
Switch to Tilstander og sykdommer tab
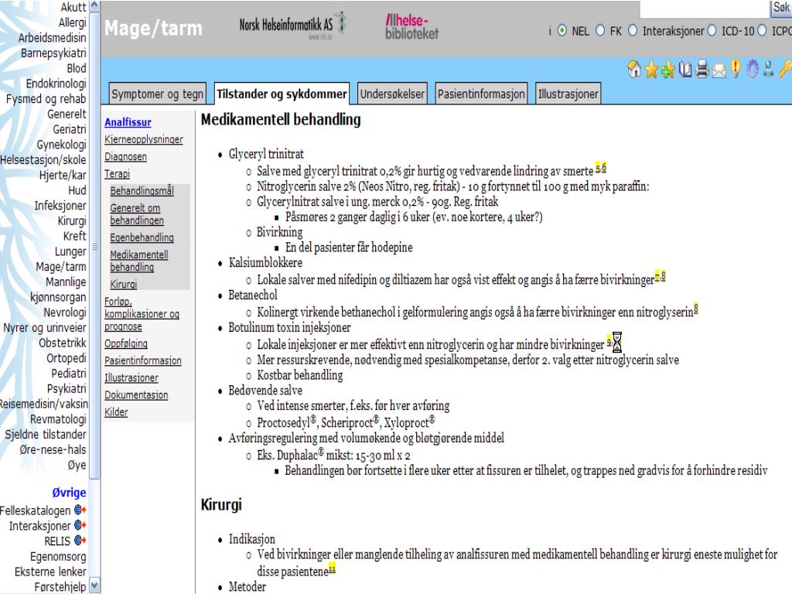(282, 94)
